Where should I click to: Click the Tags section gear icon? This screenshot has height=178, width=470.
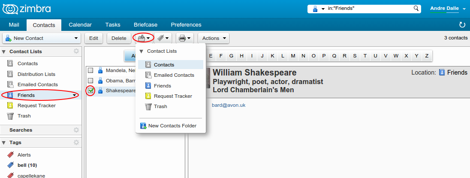tap(76, 142)
